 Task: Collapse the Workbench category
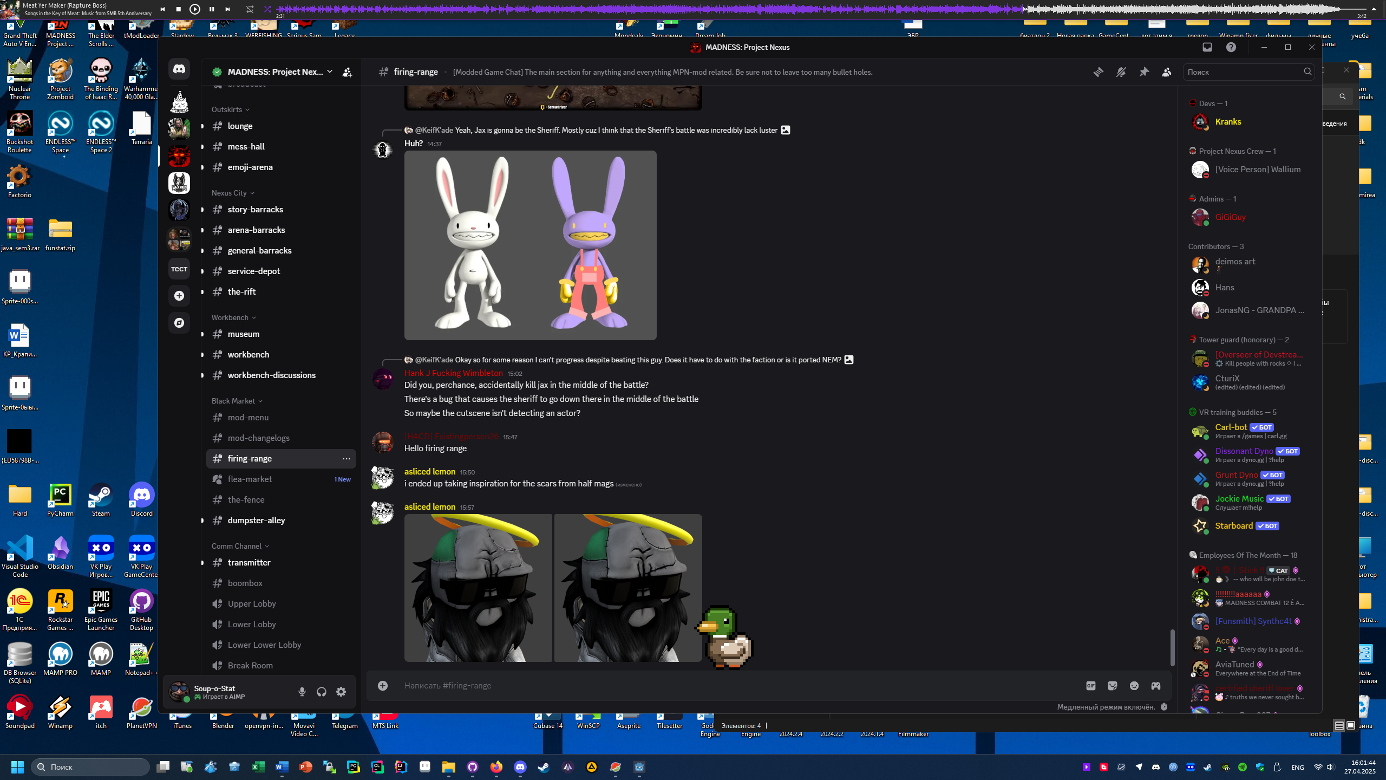tap(234, 317)
